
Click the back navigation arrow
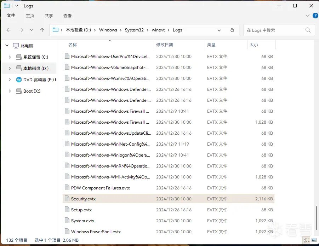tap(8, 30)
